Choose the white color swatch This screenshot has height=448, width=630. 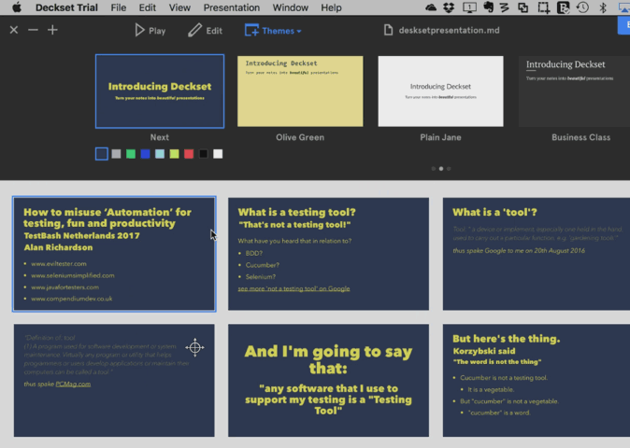218,154
